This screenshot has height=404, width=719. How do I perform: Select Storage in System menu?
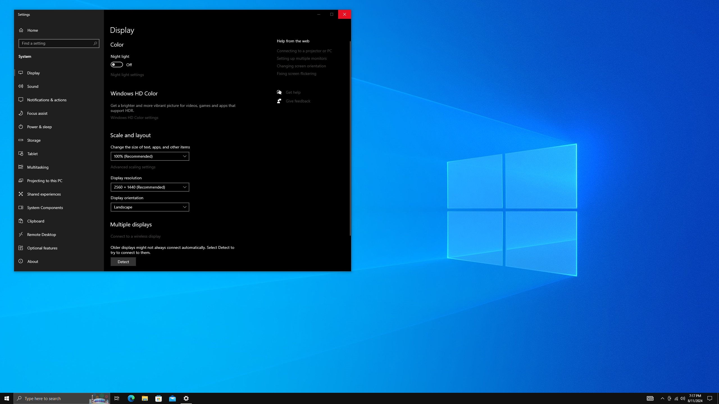click(x=34, y=140)
